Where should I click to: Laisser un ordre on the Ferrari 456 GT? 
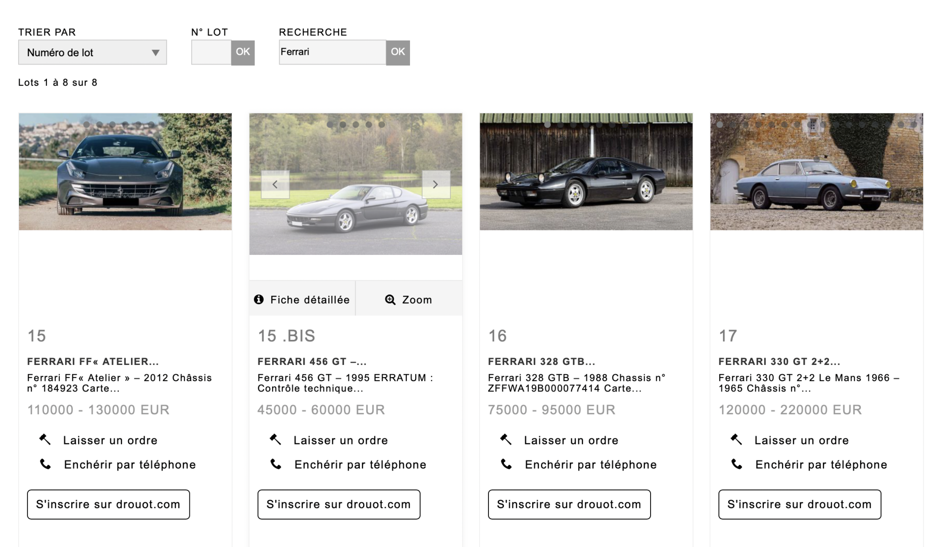pyautogui.click(x=340, y=440)
